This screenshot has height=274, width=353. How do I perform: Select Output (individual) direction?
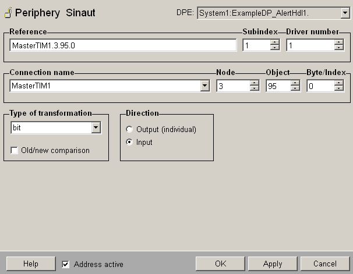click(129, 130)
